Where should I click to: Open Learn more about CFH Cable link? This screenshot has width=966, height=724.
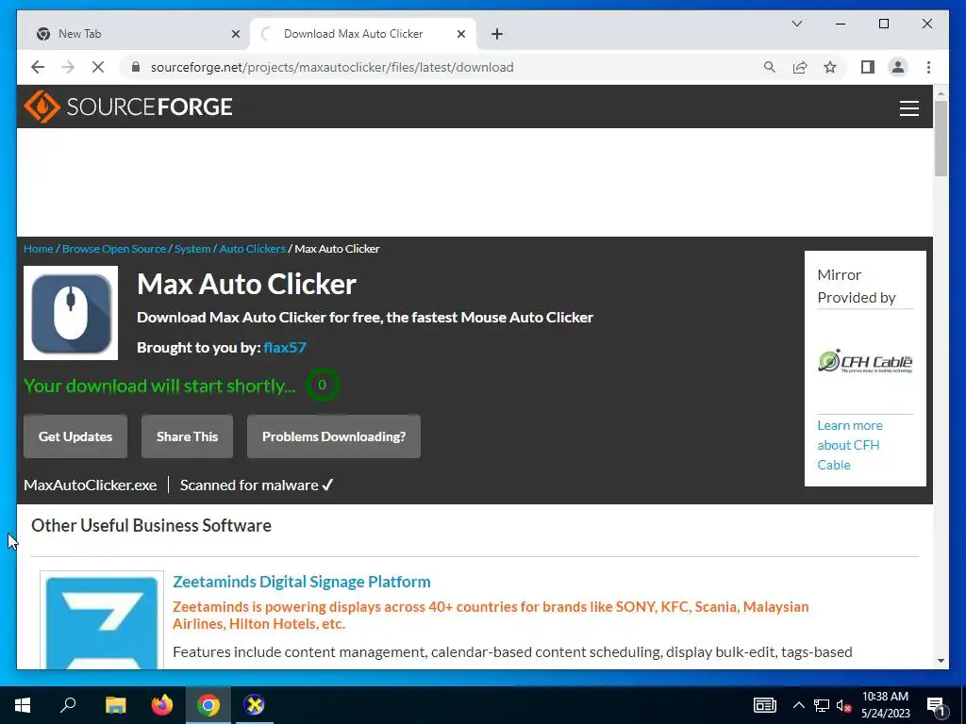pyautogui.click(x=850, y=445)
